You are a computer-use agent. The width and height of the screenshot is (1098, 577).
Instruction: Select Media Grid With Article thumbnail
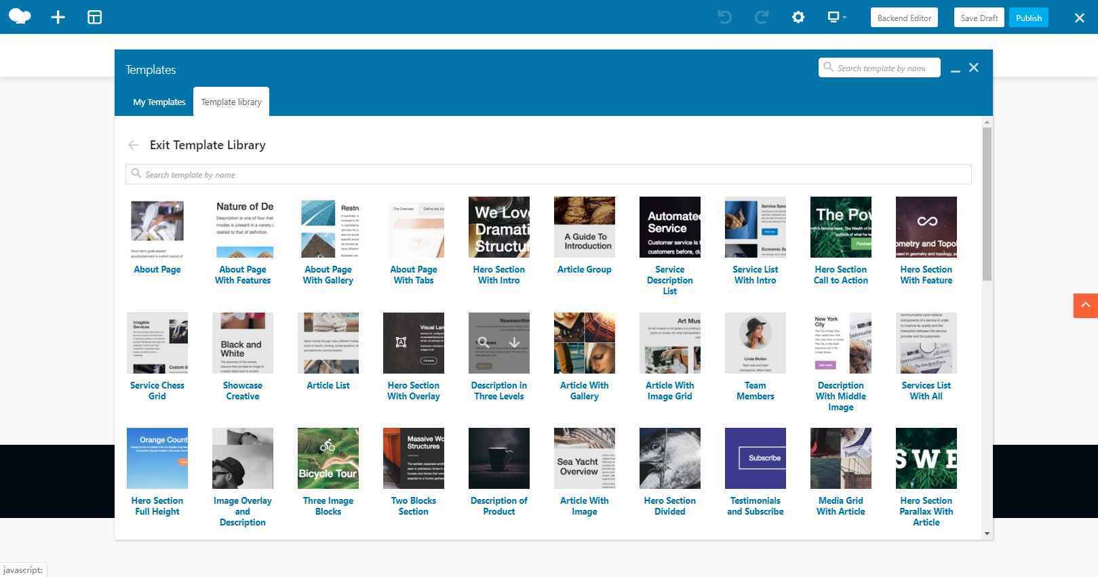(841, 458)
